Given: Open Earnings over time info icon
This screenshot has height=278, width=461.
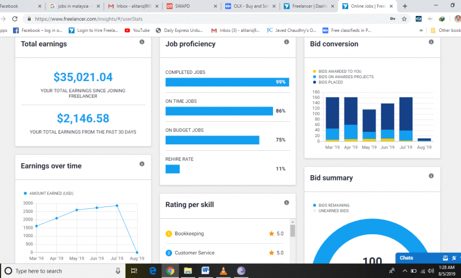Looking at the screenshot, I should click(142, 164).
